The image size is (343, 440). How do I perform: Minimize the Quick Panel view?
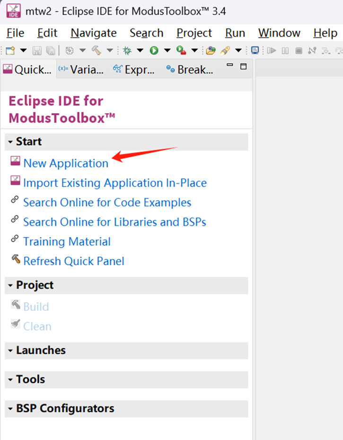tap(230, 66)
